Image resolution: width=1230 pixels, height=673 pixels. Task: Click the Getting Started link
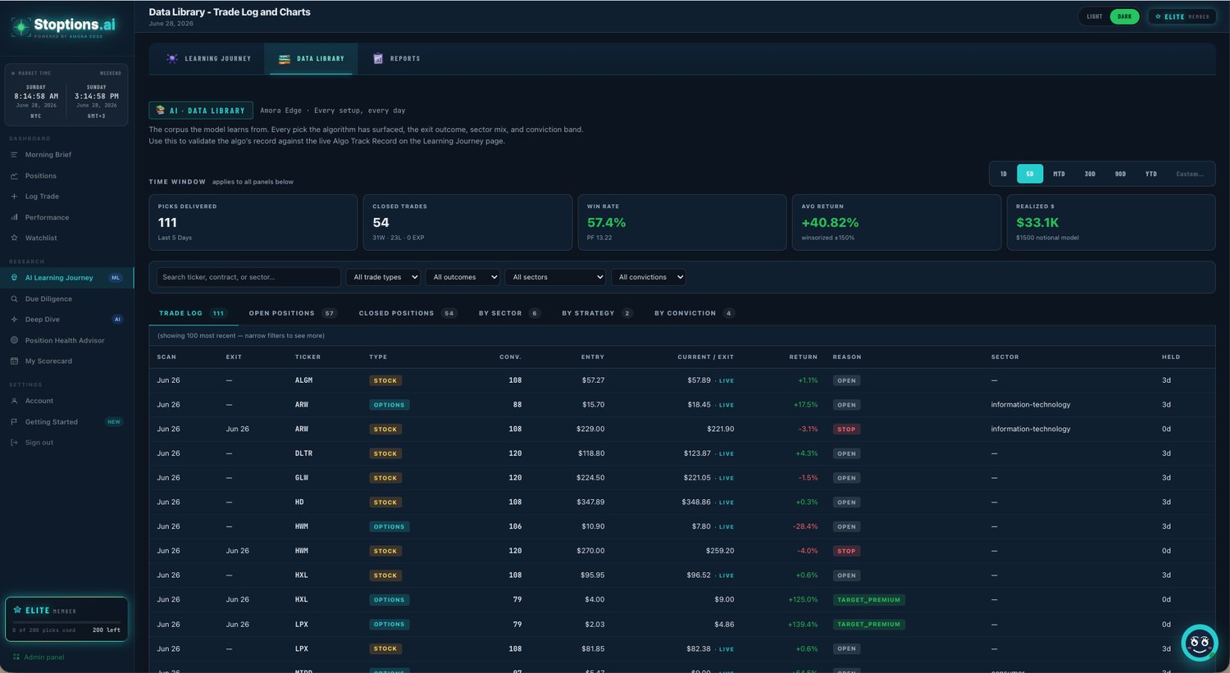(51, 422)
